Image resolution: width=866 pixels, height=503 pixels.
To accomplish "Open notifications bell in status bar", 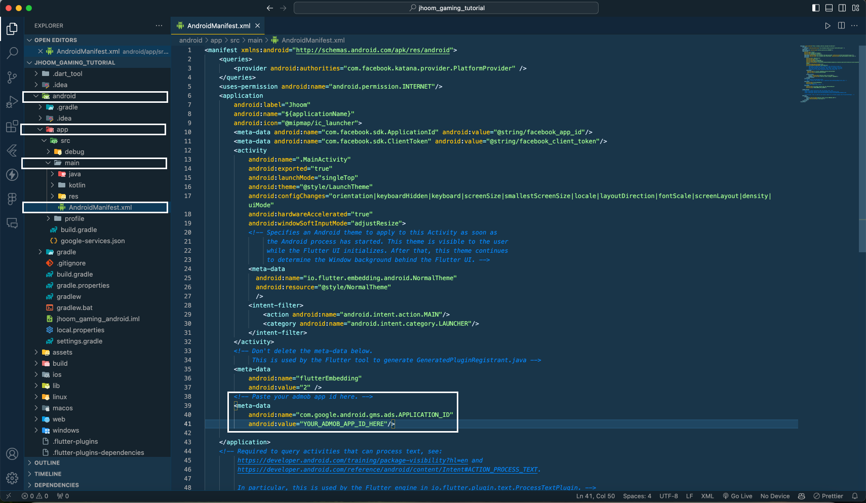I will pyautogui.click(x=855, y=496).
